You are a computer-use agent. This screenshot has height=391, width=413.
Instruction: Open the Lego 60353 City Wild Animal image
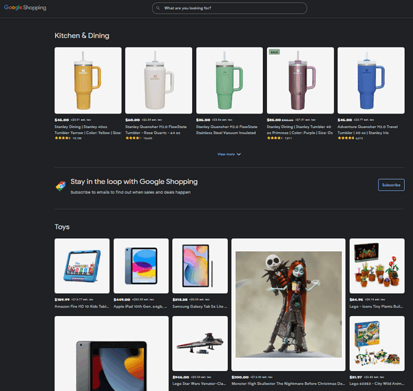[377, 344]
